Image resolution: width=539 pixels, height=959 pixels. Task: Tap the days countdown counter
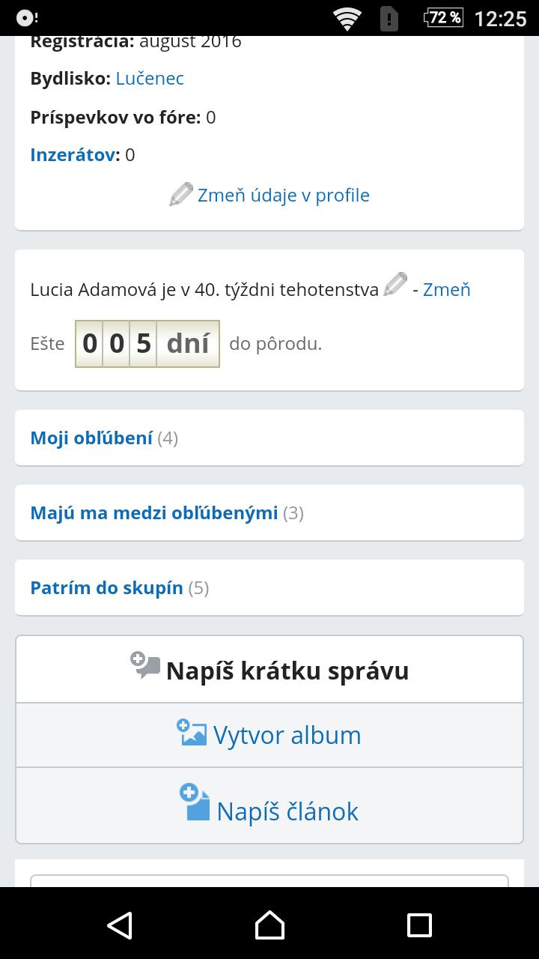coord(147,344)
